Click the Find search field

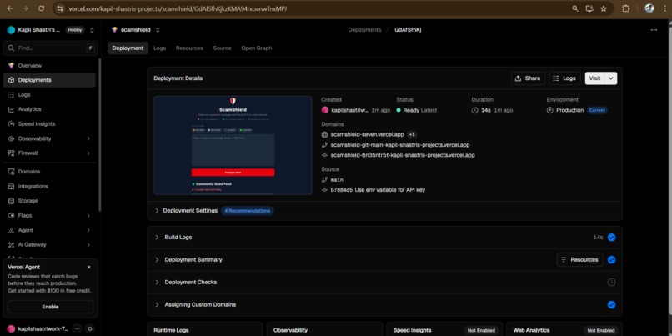pos(50,48)
